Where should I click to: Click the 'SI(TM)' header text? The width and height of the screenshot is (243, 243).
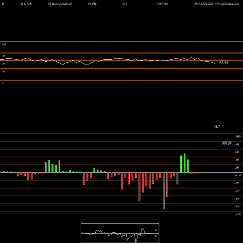pos(92,4)
